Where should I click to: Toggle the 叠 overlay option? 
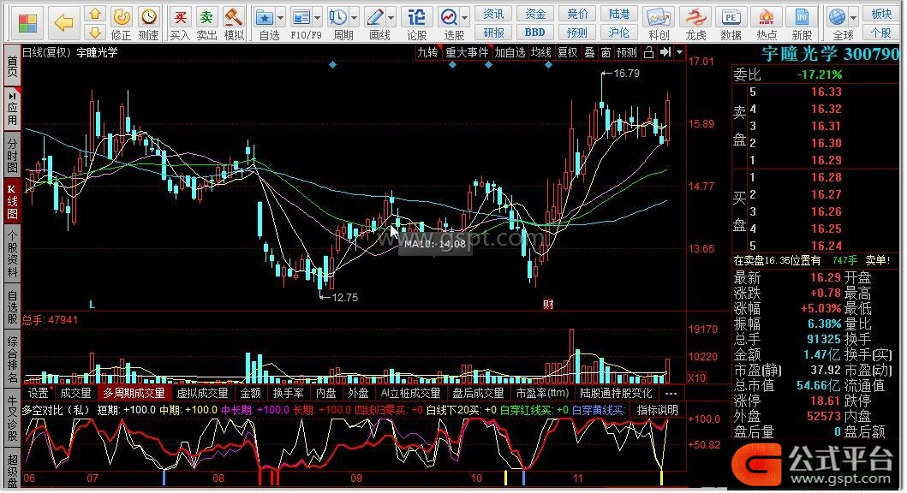tap(589, 52)
